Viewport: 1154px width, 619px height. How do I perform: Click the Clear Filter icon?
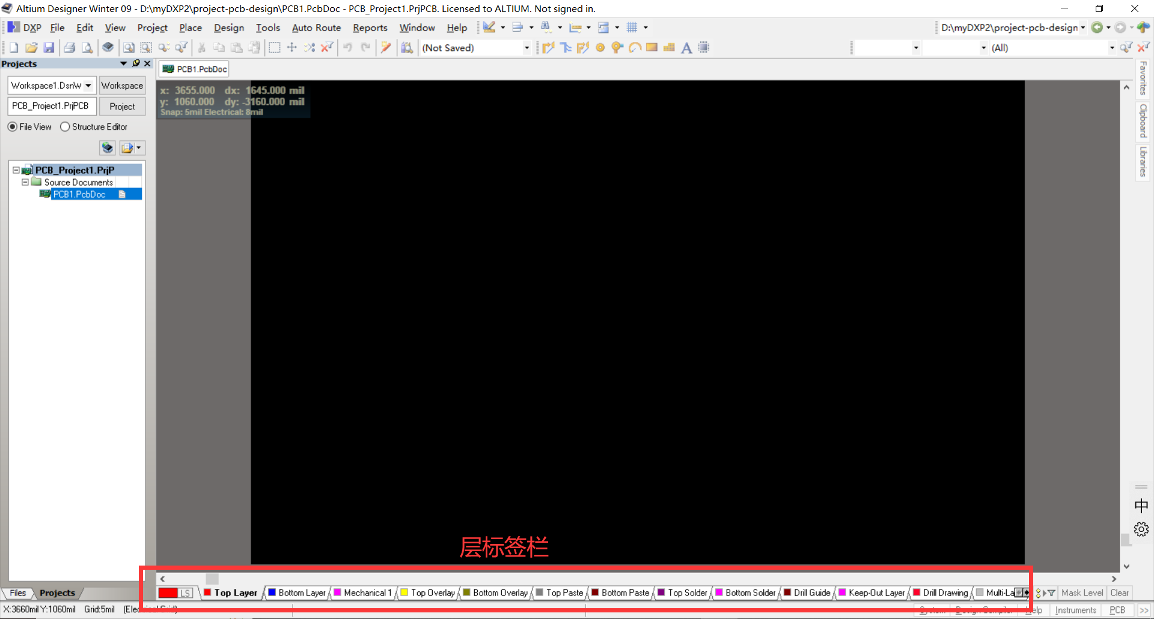(327, 47)
